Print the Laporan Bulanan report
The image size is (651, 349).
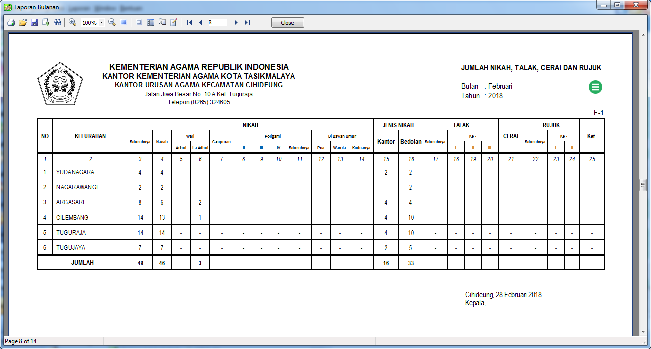(x=10, y=22)
